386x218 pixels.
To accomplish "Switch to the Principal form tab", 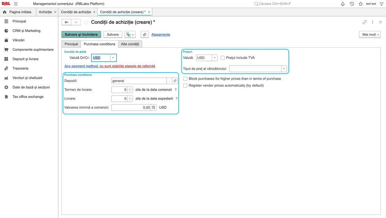I will pos(71,44).
